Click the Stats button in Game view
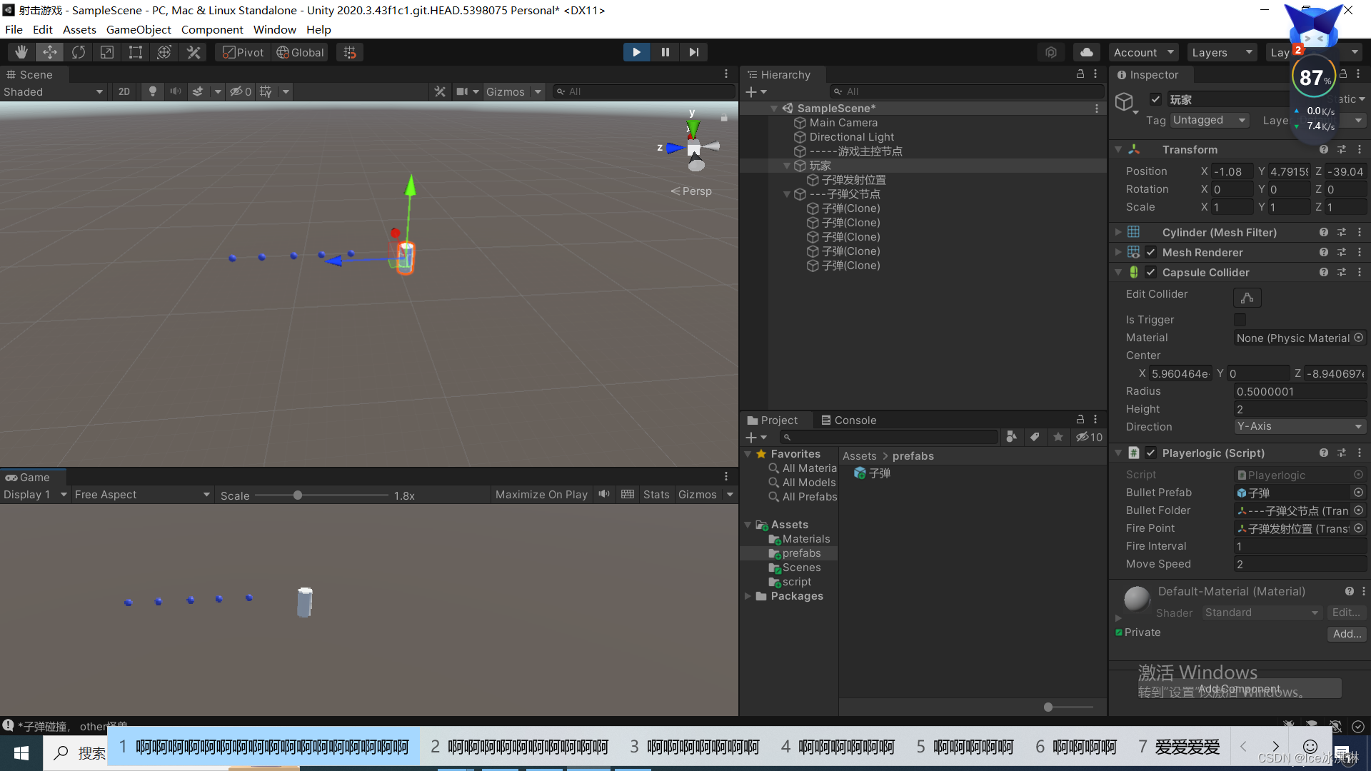The height and width of the screenshot is (771, 1371). (x=656, y=495)
